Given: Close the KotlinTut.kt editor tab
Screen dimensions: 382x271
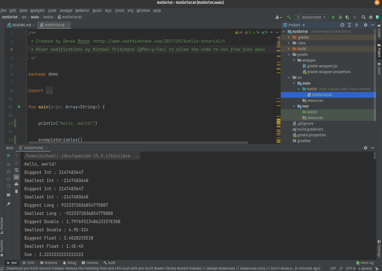Looking at the screenshot, I should pos(68,25).
